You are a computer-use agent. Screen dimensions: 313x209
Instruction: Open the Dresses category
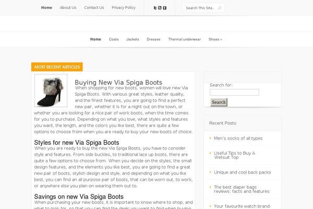[x=153, y=39]
